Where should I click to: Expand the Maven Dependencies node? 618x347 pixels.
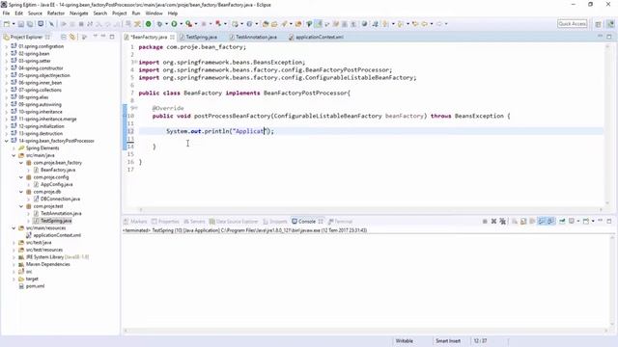pyautogui.click(x=14, y=264)
